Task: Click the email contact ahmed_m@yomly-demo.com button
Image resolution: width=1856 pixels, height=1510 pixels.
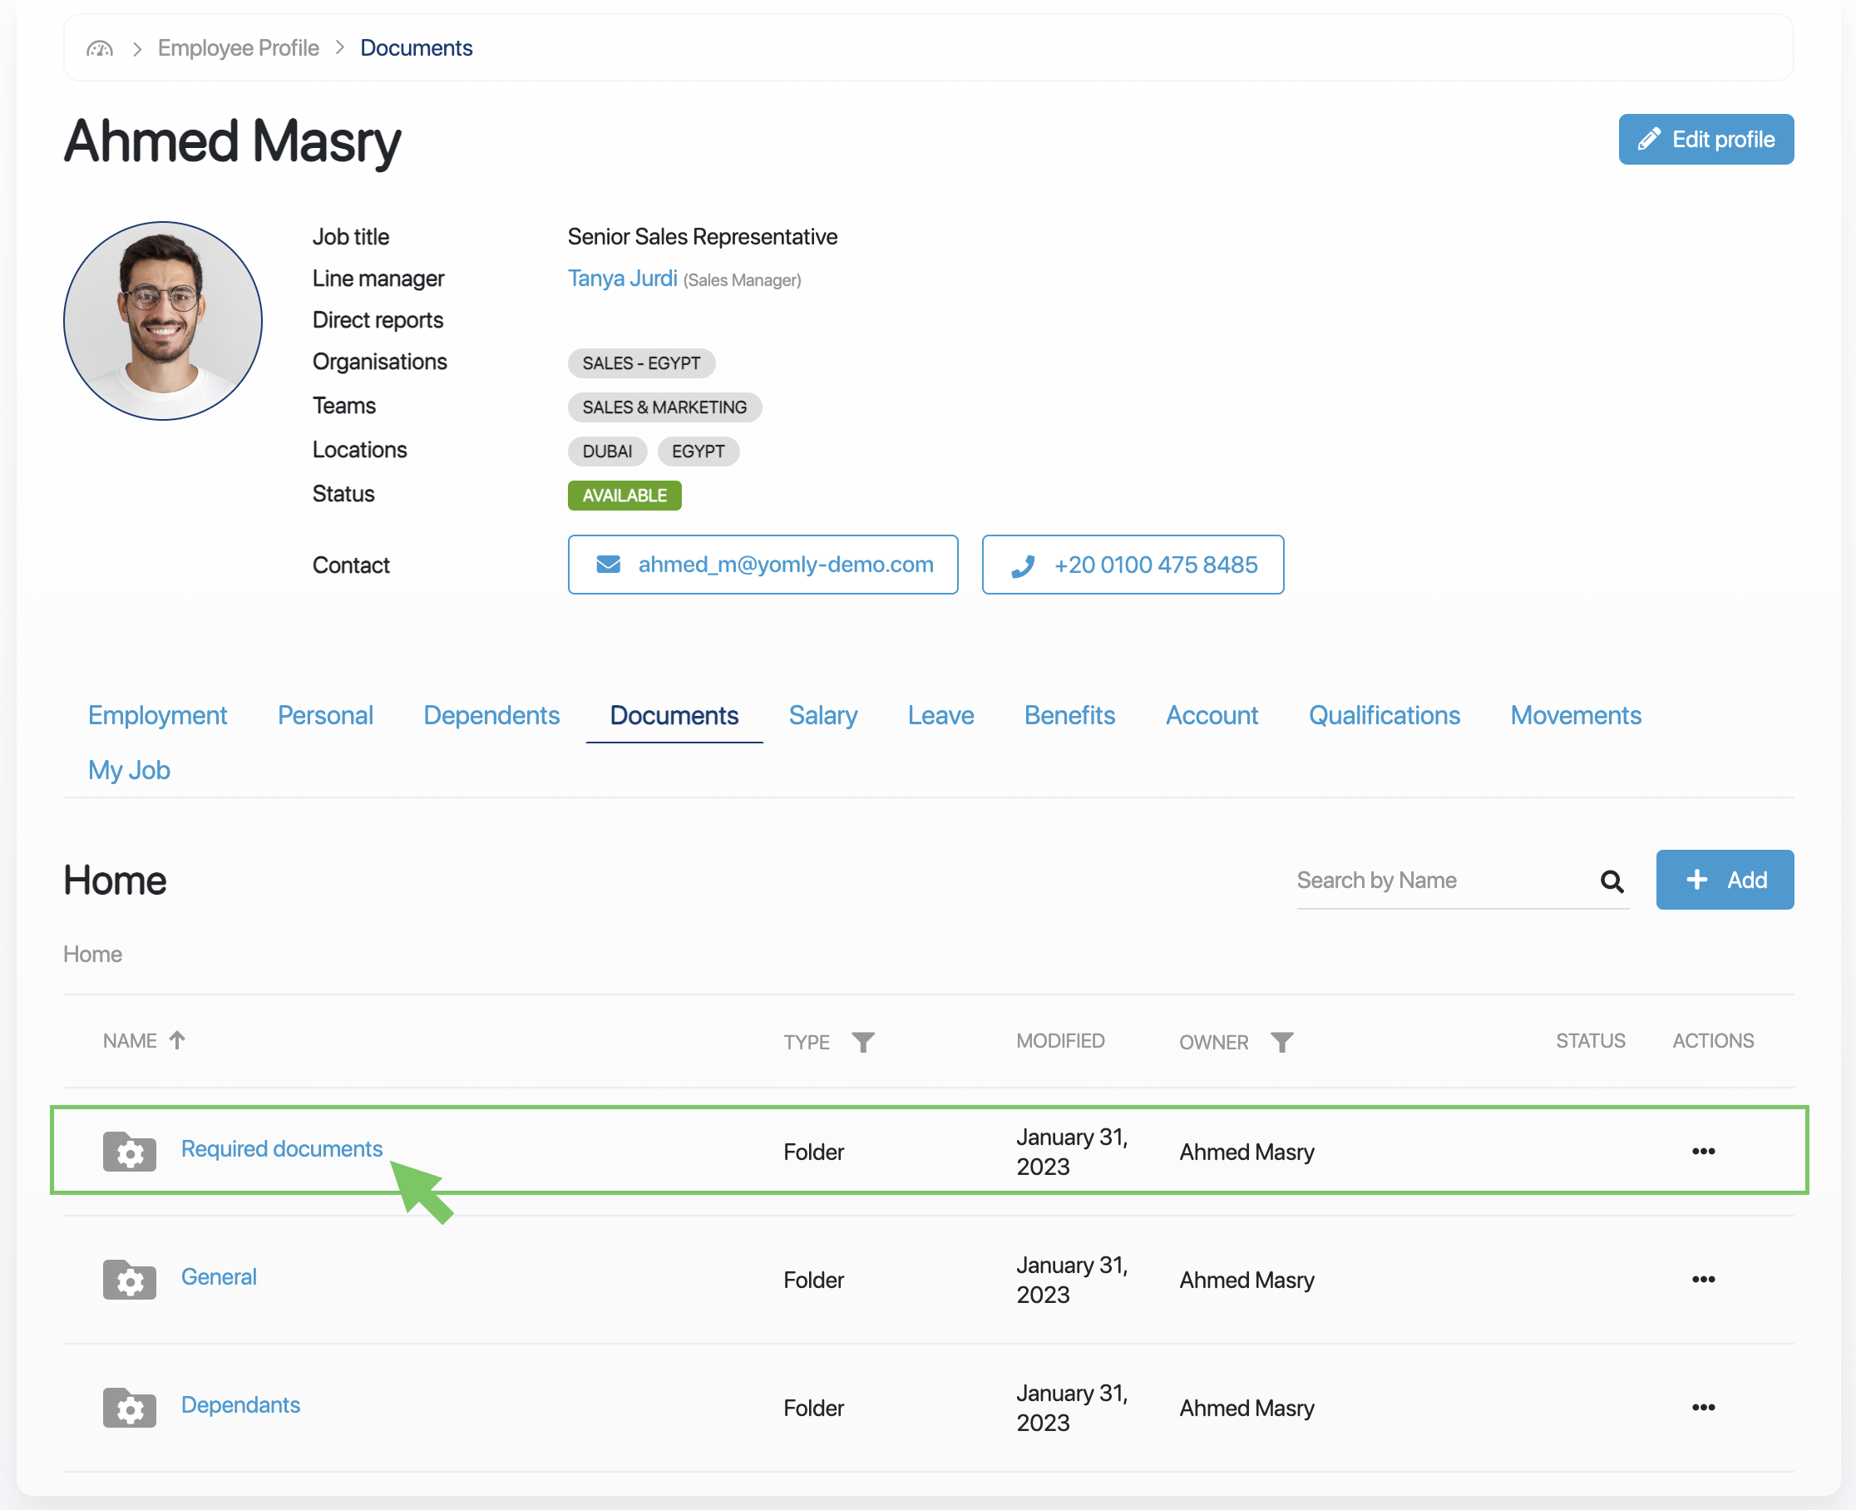Action: pyautogui.click(x=763, y=565)
